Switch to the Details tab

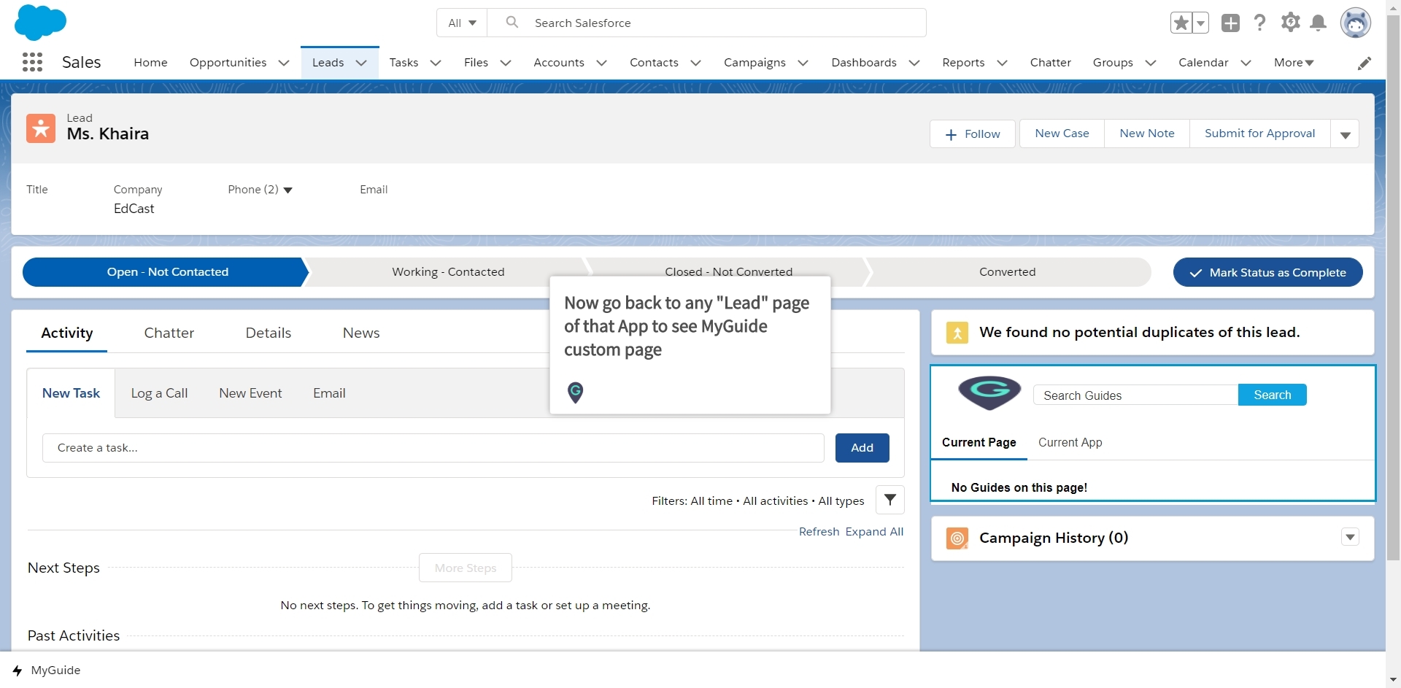pyautogui.click(x=268, y=333)
